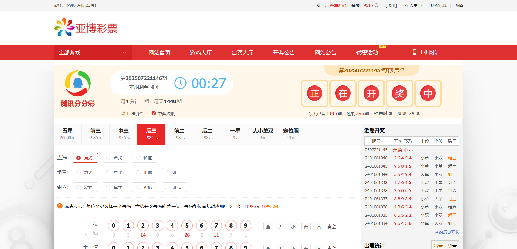The image size is (517, 249).
Task: Click the countdown clock icon
Action: click(x=180, y=83)
